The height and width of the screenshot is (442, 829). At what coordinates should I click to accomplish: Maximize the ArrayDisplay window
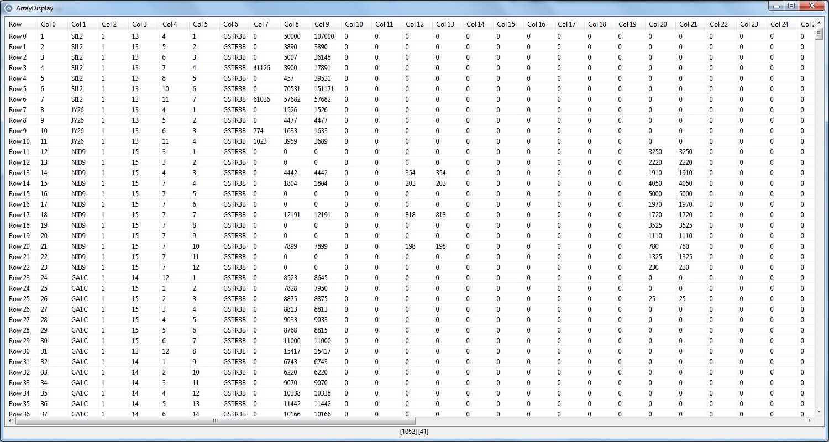click(791, 6)
